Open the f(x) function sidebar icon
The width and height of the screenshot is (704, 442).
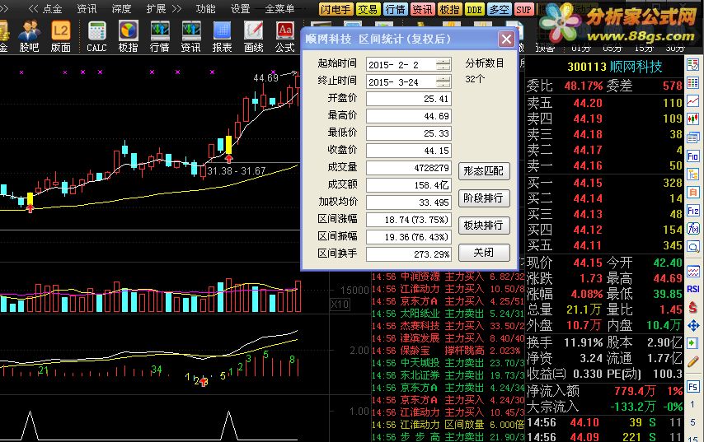pyautogui.click(x=693, y=229)
